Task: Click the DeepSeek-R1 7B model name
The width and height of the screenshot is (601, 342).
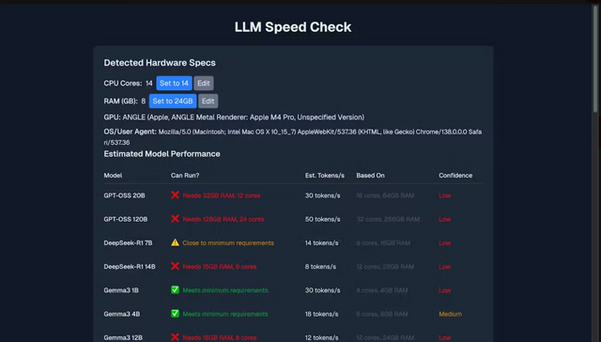Action: pyautogui.click(x=128, y=243)
